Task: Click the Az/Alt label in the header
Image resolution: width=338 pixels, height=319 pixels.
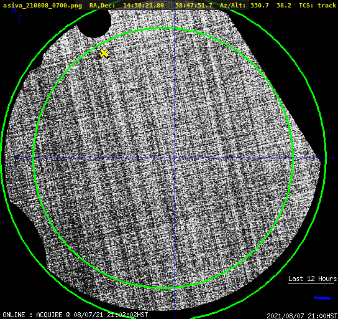Action: (x=233, y=5)
